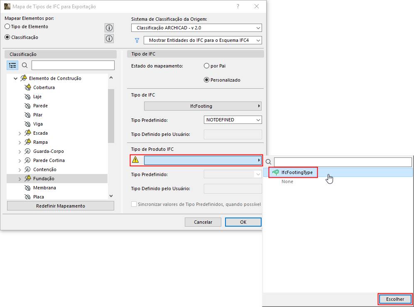The width and height of the screenshot is (414, 307).
Task: Expand the Rampa tree node
Action: [20, 143]
